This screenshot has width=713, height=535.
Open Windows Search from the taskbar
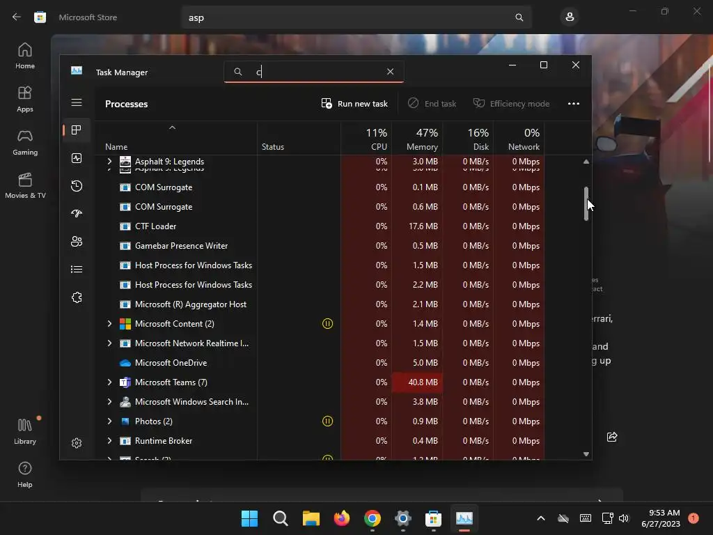[280, 518]
